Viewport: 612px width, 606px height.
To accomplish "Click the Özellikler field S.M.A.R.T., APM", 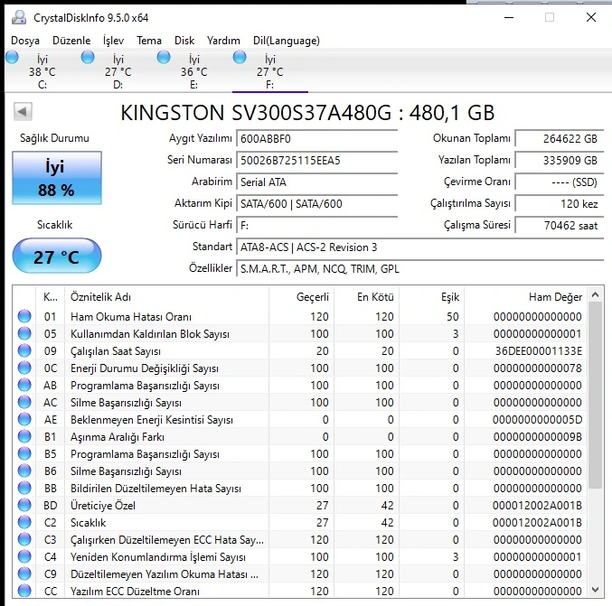I will pyautogui.click(x=420, y=269).
